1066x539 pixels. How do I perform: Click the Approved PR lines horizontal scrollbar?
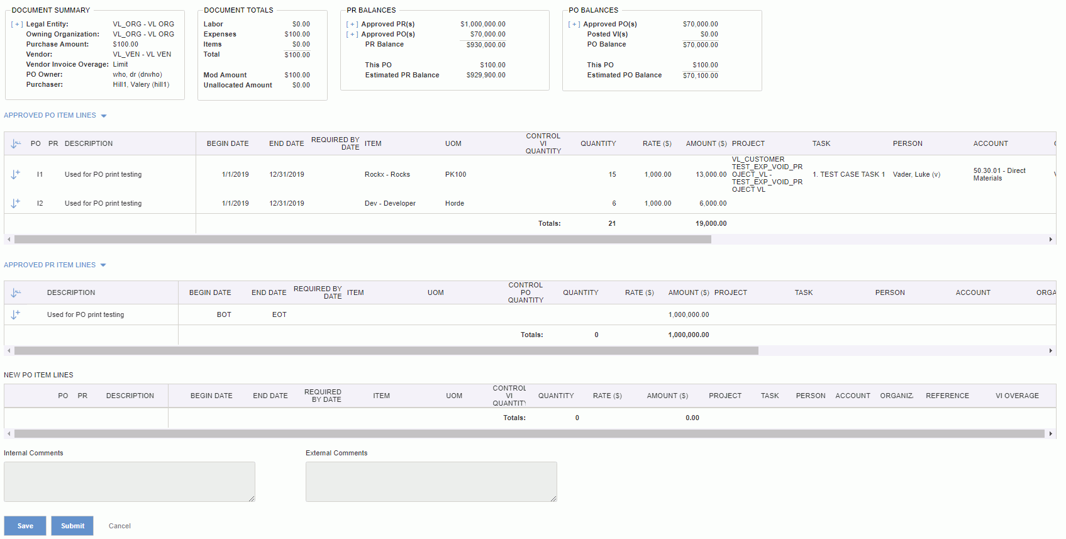point(386,351)
